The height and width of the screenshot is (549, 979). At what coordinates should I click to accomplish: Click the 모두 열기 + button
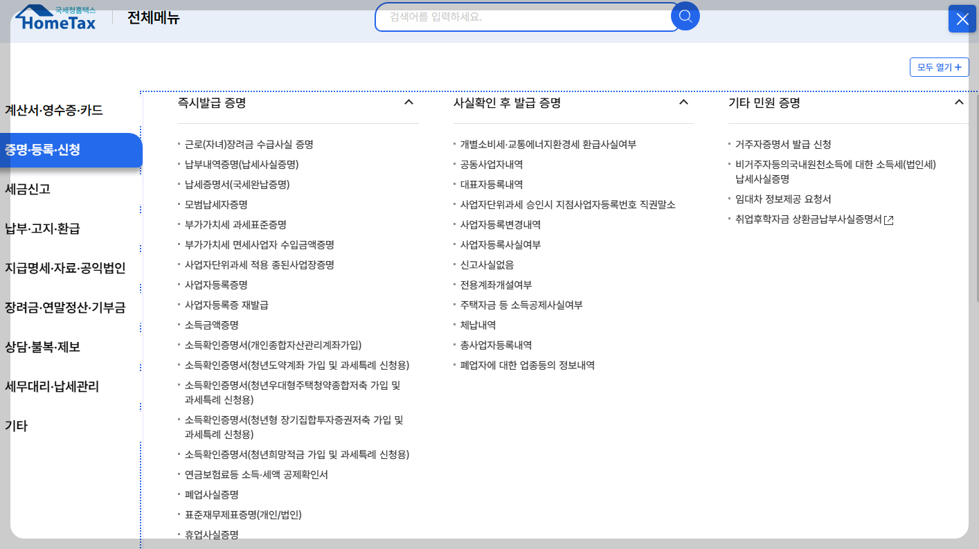pyautogui.click(x=940, y=67)
